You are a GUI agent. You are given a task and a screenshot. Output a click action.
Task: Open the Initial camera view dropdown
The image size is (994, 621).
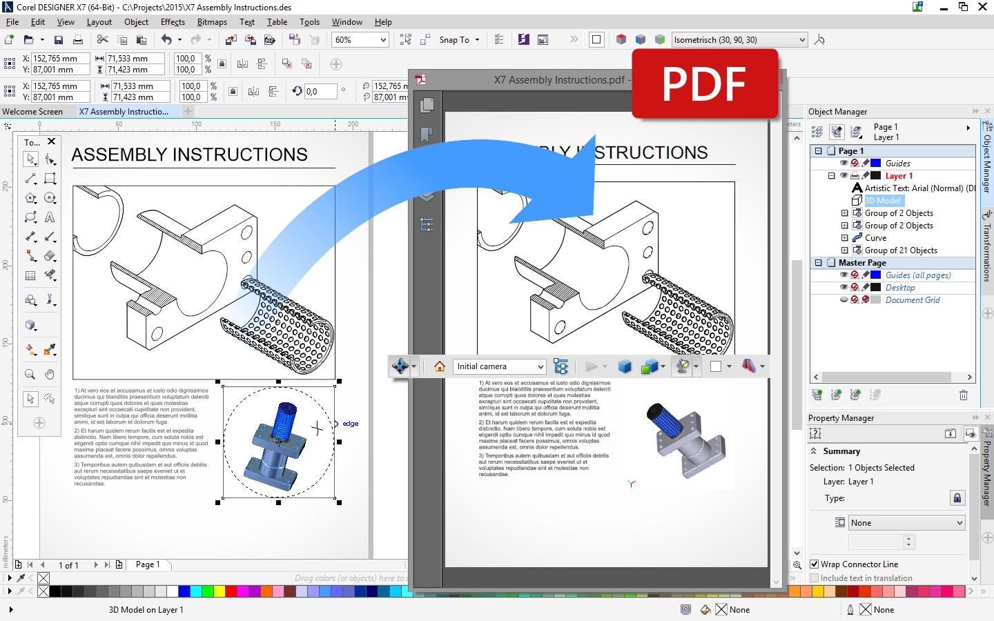[540, 366]
